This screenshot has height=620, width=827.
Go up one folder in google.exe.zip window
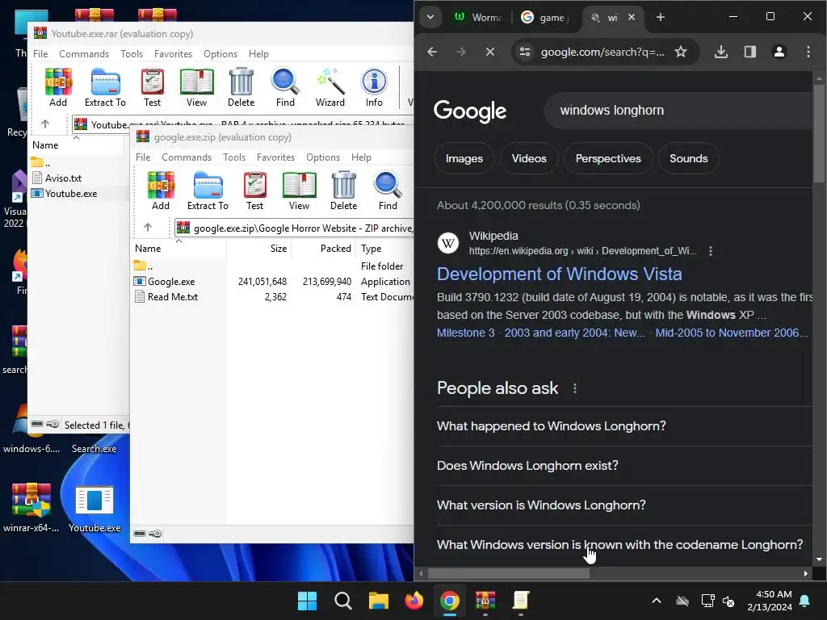pyautogui.click(x=148, y=227)
